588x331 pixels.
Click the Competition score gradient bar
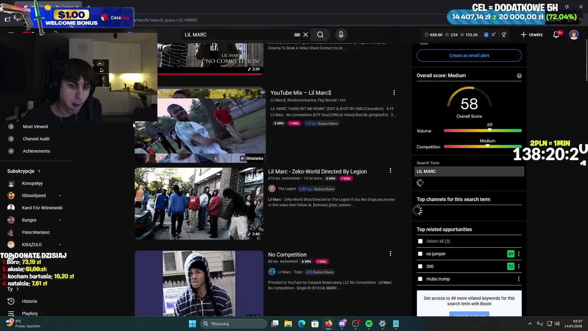(x=482, y=147)
